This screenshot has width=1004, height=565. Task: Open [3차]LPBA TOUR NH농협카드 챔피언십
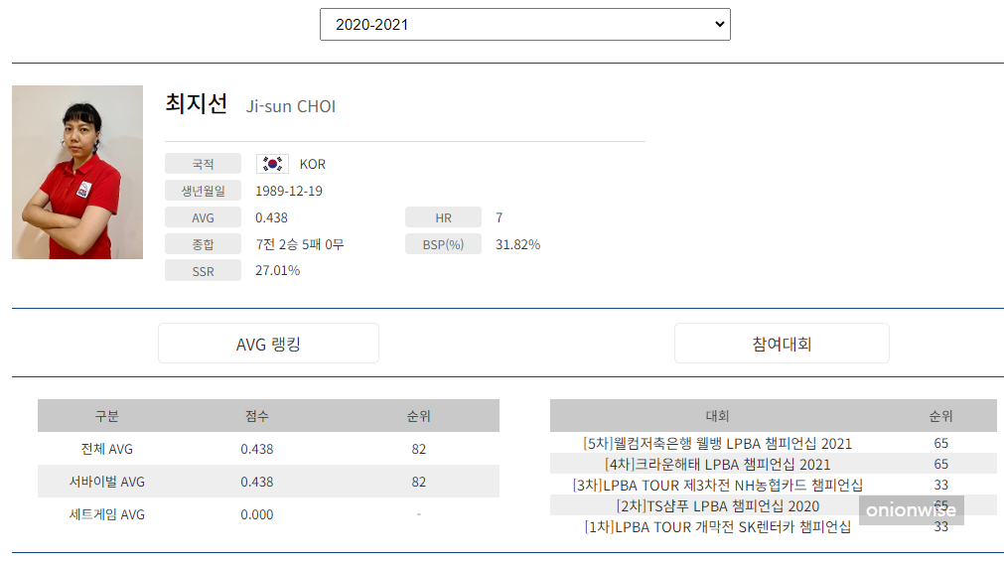717,485
